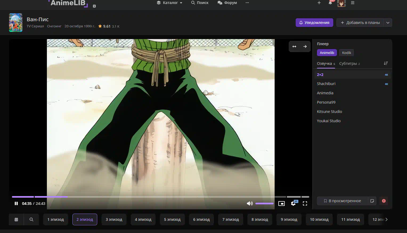This screenshot has width=407, height=233.
Task: Open user profile avatar
Action: pos(341,3)
